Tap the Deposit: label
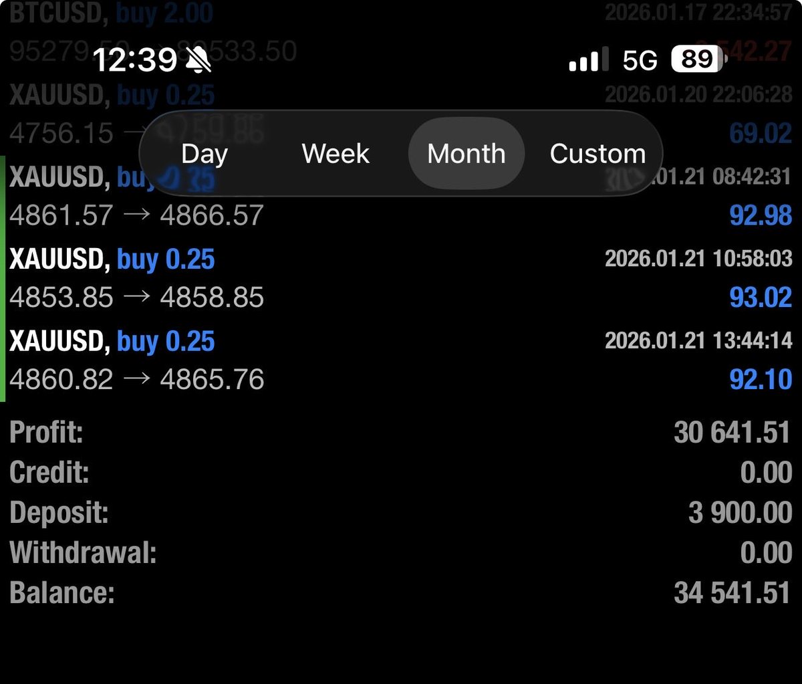802x684 pixels. [x=59, y=514]
